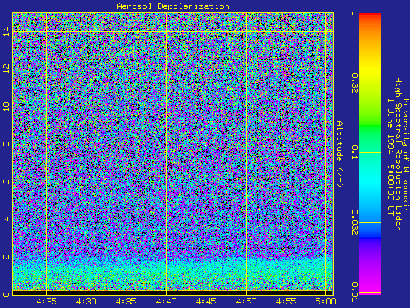The image size is (410, 308).
Task: Click the black strip at ground level
Action: 172,293
